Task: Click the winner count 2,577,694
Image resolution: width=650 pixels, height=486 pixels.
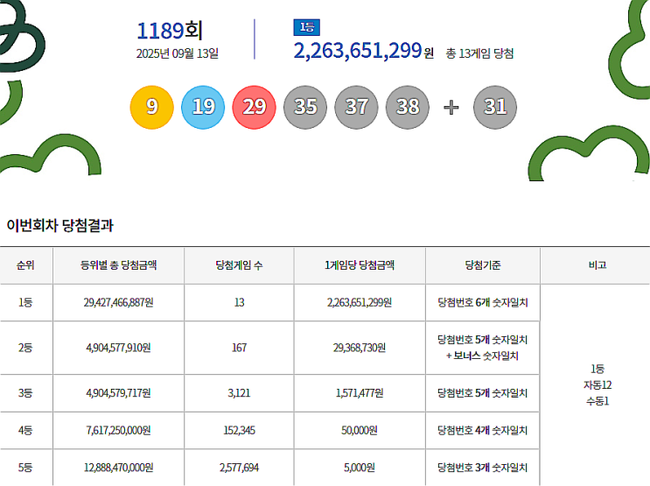Action: click(x=239, y=468)
